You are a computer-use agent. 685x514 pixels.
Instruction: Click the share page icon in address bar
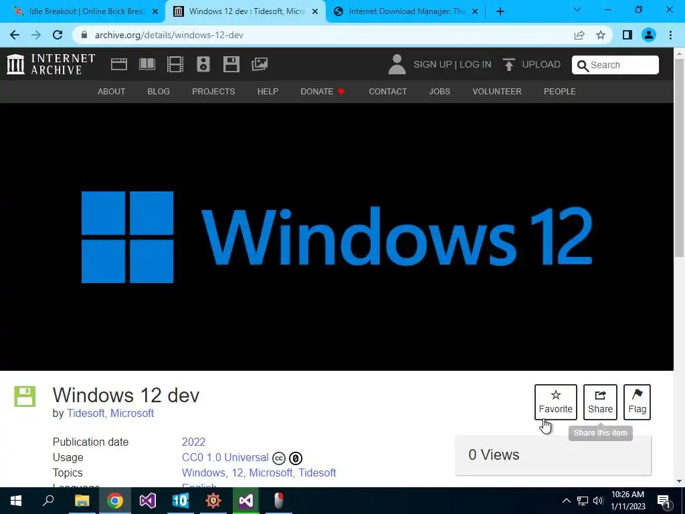tap(579, 35)
